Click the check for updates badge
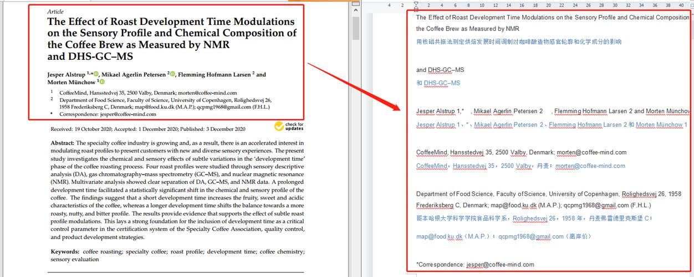This screenshot has height=277, width=694. 289,126
